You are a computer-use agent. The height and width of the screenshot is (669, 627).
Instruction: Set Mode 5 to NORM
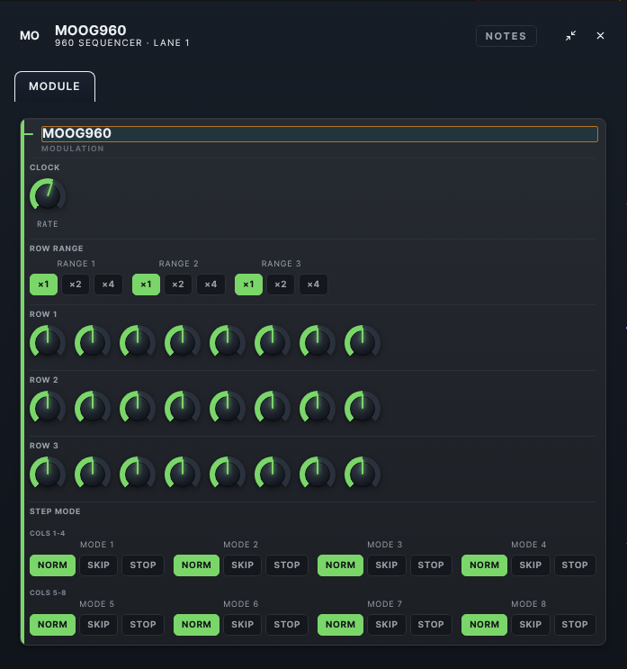tap(52, 625)
